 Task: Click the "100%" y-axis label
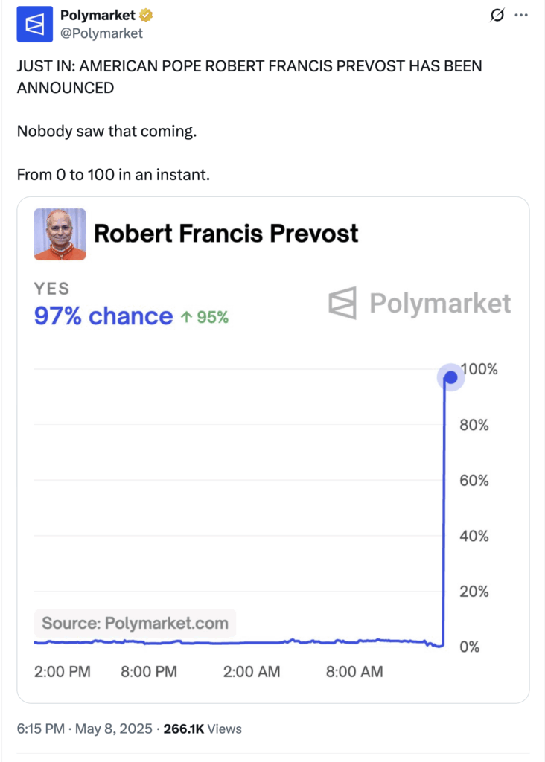(479, 370)
